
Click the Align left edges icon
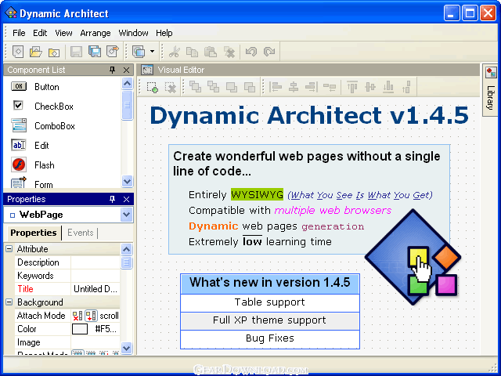tap(276, 87)
